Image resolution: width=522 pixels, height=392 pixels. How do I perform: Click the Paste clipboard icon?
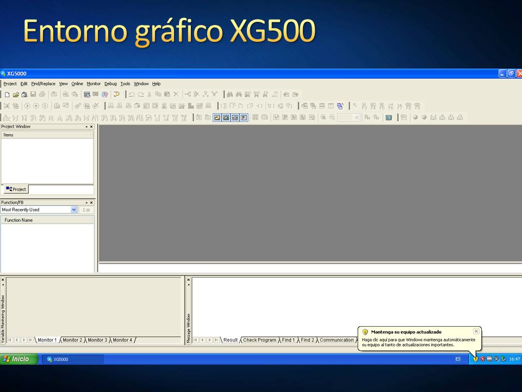point(167,95)
